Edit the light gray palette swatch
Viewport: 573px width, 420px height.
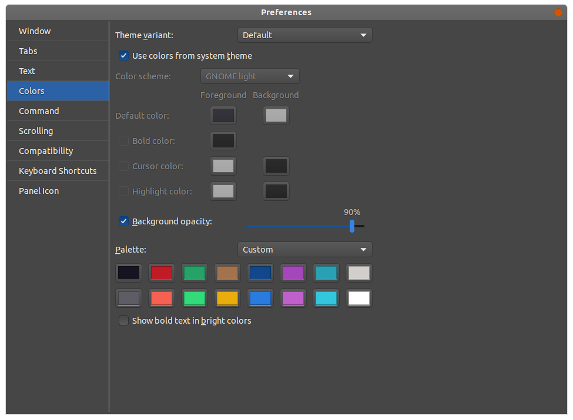[359, 273]
